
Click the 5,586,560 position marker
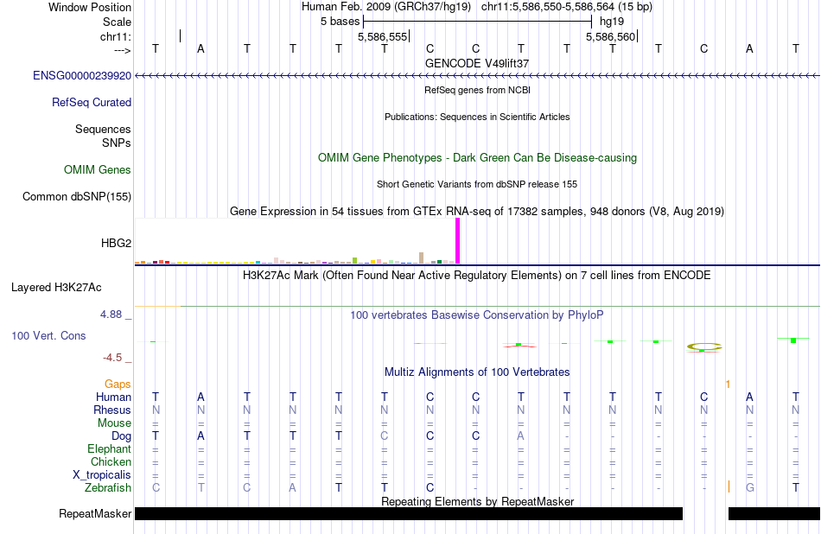pos(612,36)
